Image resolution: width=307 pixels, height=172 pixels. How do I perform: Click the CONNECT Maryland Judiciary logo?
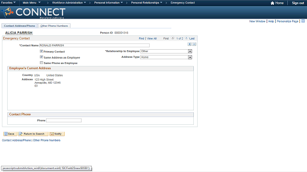pyautogui.click(x=33, y=12)
